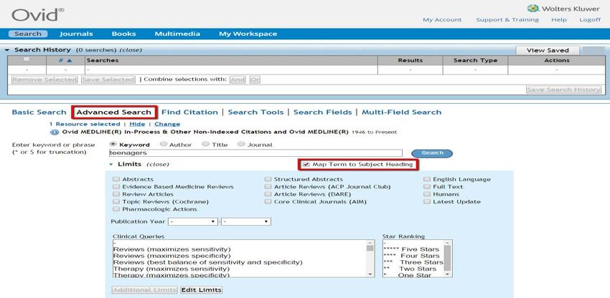Open My Workspace tab
This screenshot has width=610, height=298.
(248, 34)
